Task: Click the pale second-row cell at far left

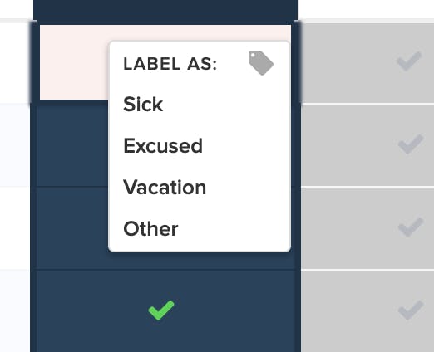Action: [15, 145]
